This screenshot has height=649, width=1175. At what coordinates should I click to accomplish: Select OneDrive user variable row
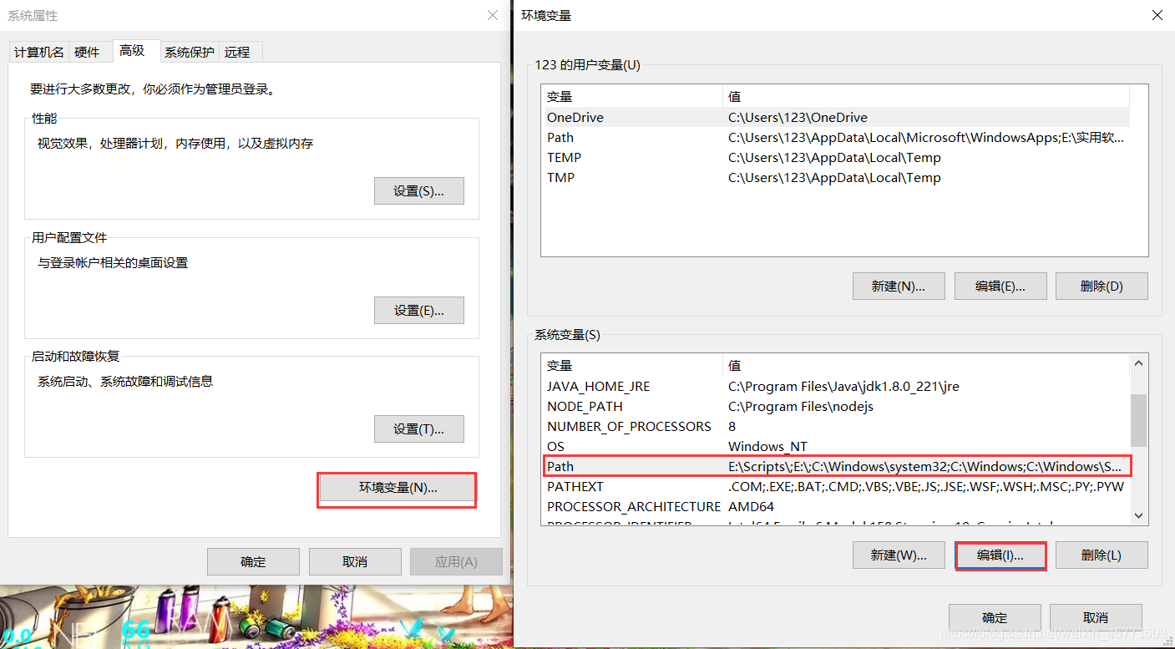pos(835,118)
